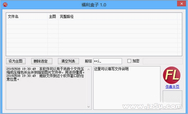This screenshot has width=188, height=114.
Task: Click the preview thumbnail box below 作者主页
Action: 172,100
